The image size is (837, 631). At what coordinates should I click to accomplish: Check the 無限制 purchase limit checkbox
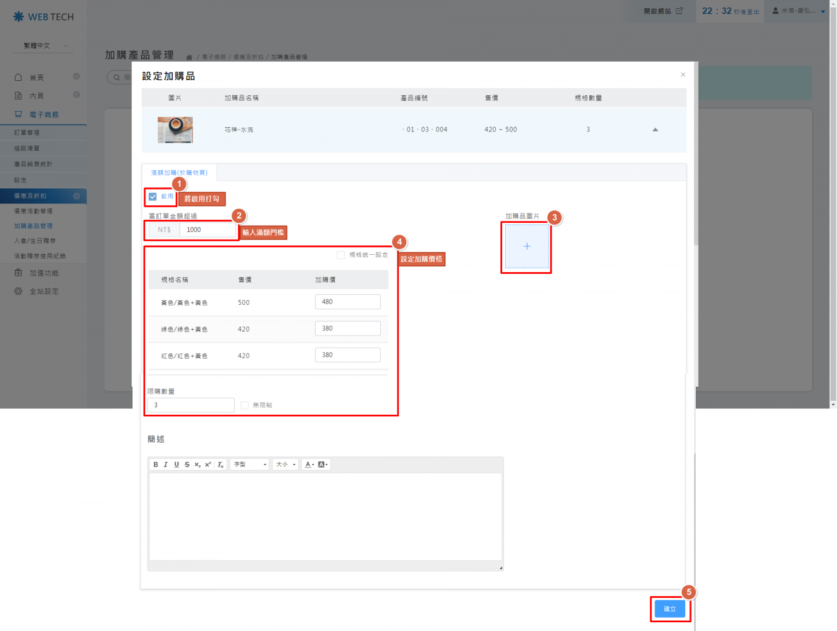point(245,405)
